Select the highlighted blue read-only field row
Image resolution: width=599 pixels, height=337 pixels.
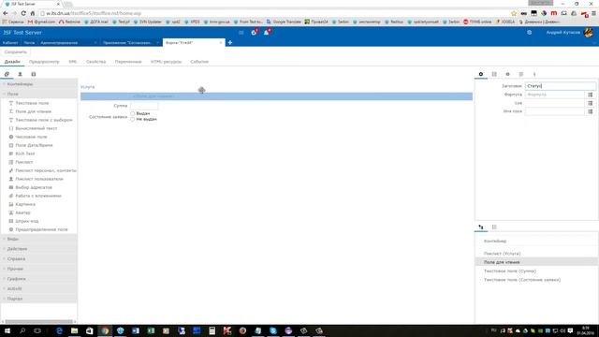[276, 96]
